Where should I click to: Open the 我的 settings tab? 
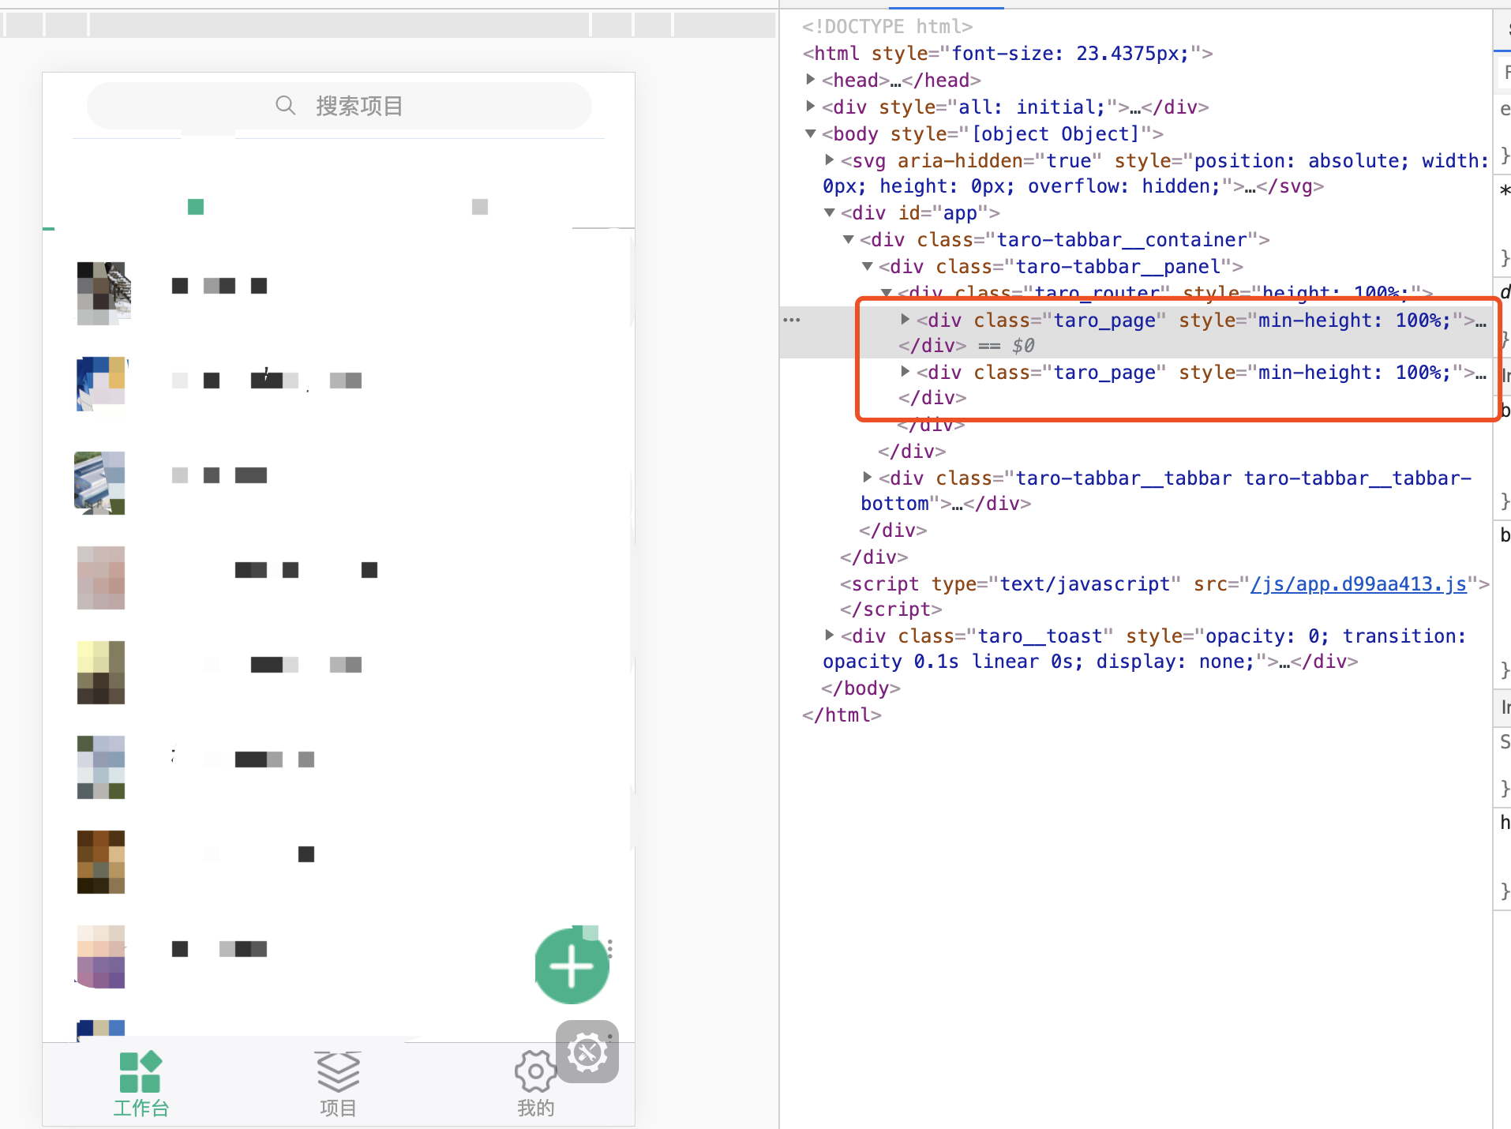tap(535, 1084)
